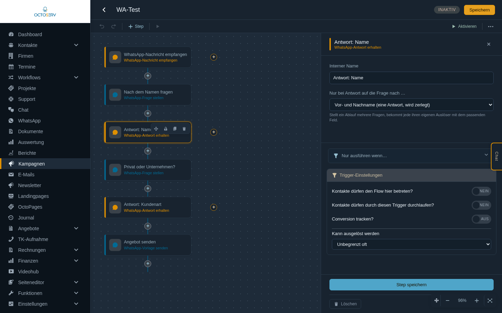Add a new Step via toolbar

pyautogui.click(x=136, y=26)
